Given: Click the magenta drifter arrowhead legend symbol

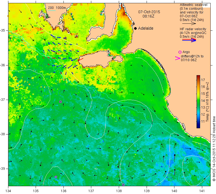Looking at the screenshot, I should point(177,58).
